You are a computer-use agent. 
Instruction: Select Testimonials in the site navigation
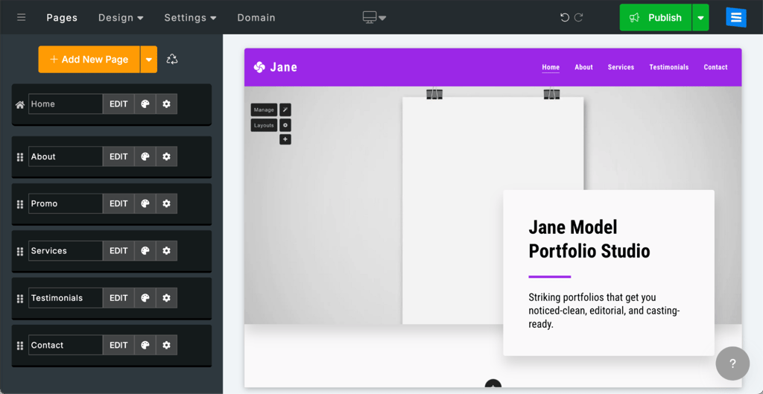(x=668, y=67)
